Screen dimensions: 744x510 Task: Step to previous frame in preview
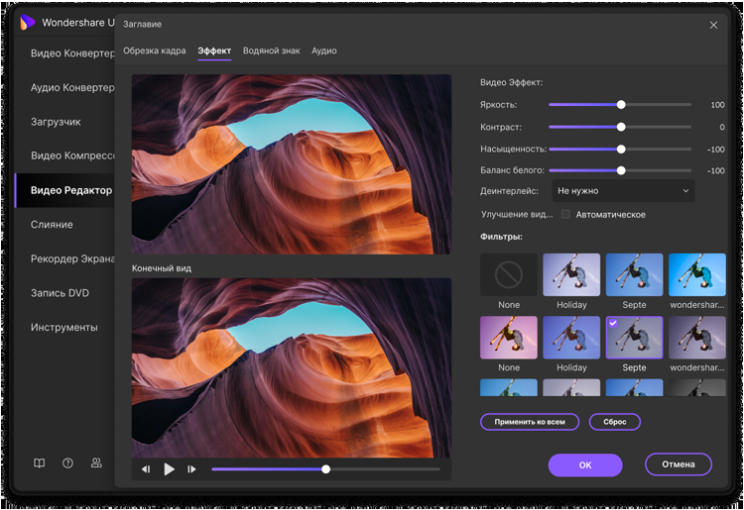tap(146, 469)
